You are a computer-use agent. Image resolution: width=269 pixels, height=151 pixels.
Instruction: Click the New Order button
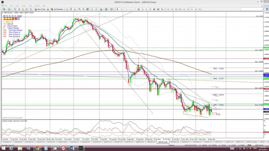pyautogui.click(x=40, y=9)
